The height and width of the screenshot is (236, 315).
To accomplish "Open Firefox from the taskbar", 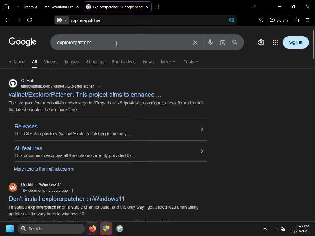I will (92, 229).
